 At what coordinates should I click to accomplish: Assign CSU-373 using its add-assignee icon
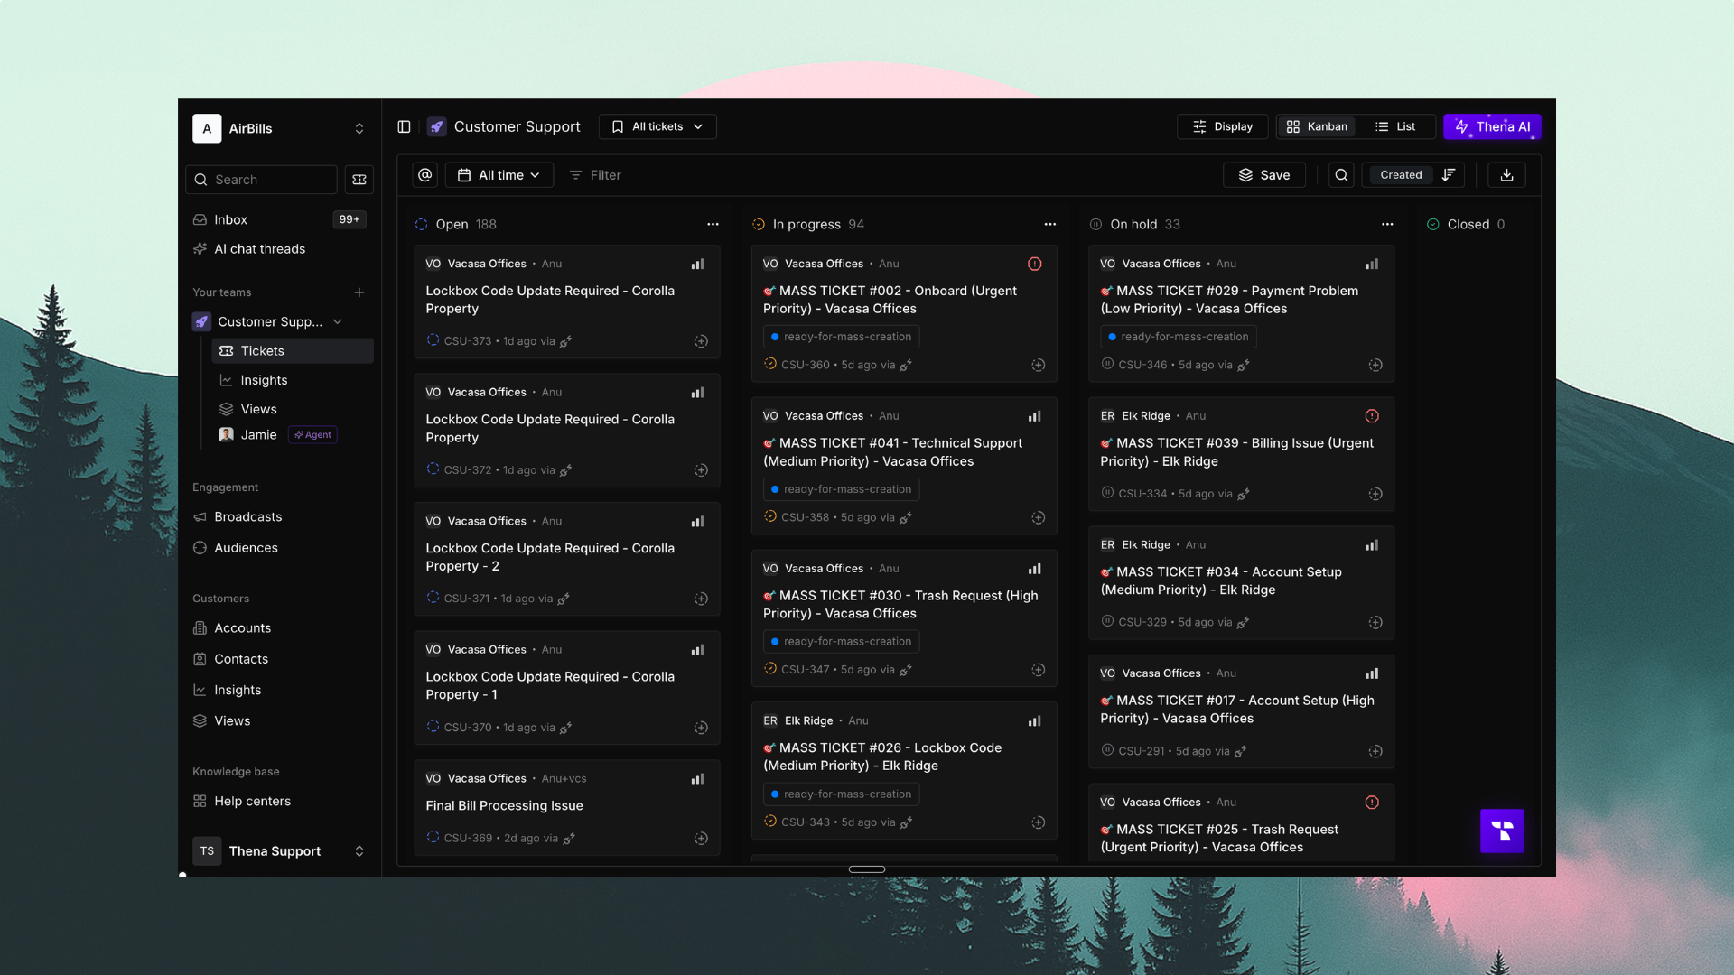pyautogui.click(x=701, y=341)
